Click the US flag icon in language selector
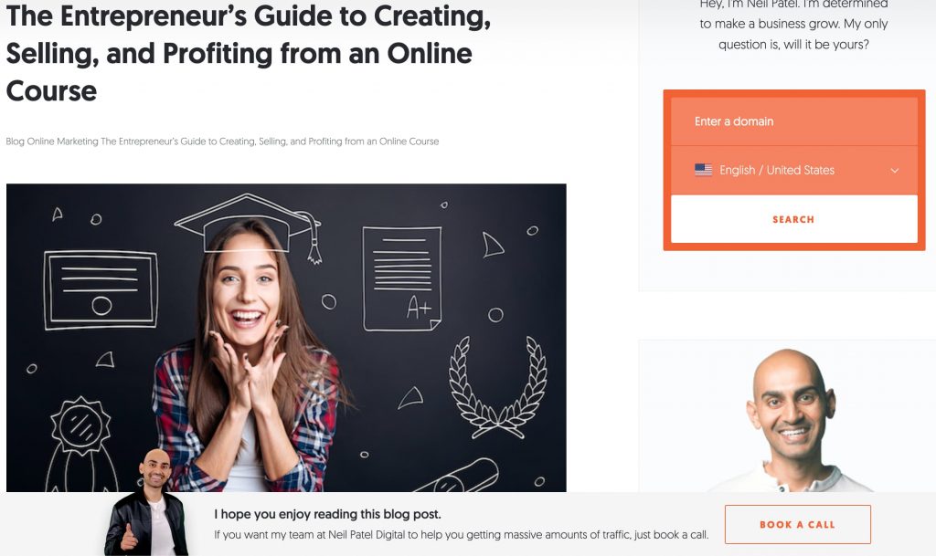The image size is (936, 556). point(703,170)
